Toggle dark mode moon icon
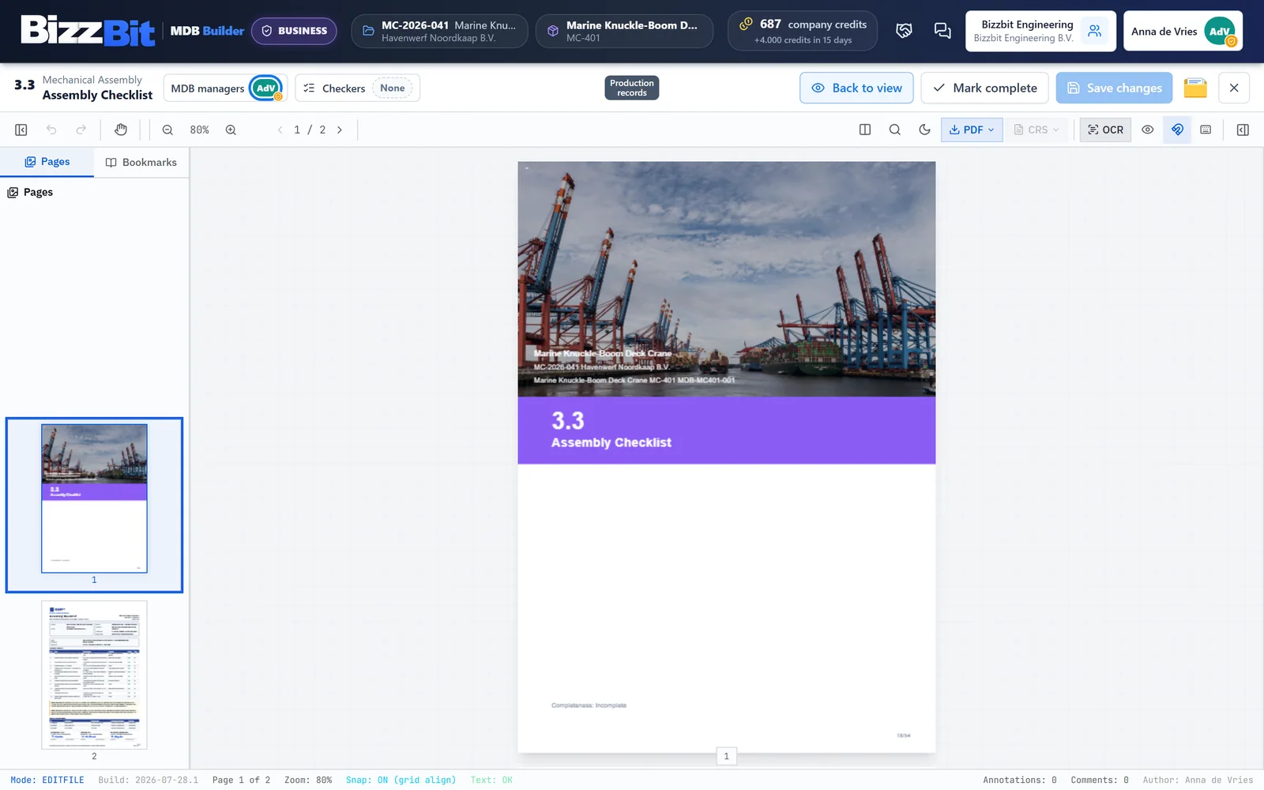 pos(925,130)
